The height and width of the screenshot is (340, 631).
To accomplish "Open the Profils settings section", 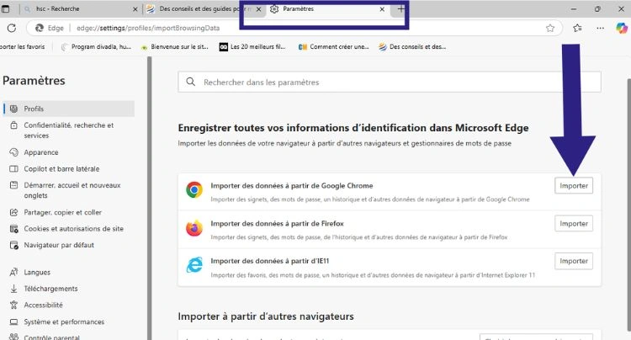I will pyautogui.click(x=69, y=109).
